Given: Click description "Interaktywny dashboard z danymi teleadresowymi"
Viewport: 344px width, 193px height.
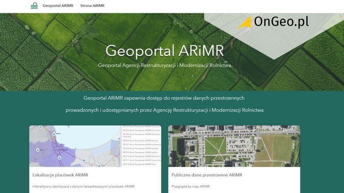Looking at the screenshot, I should (71, 187).
